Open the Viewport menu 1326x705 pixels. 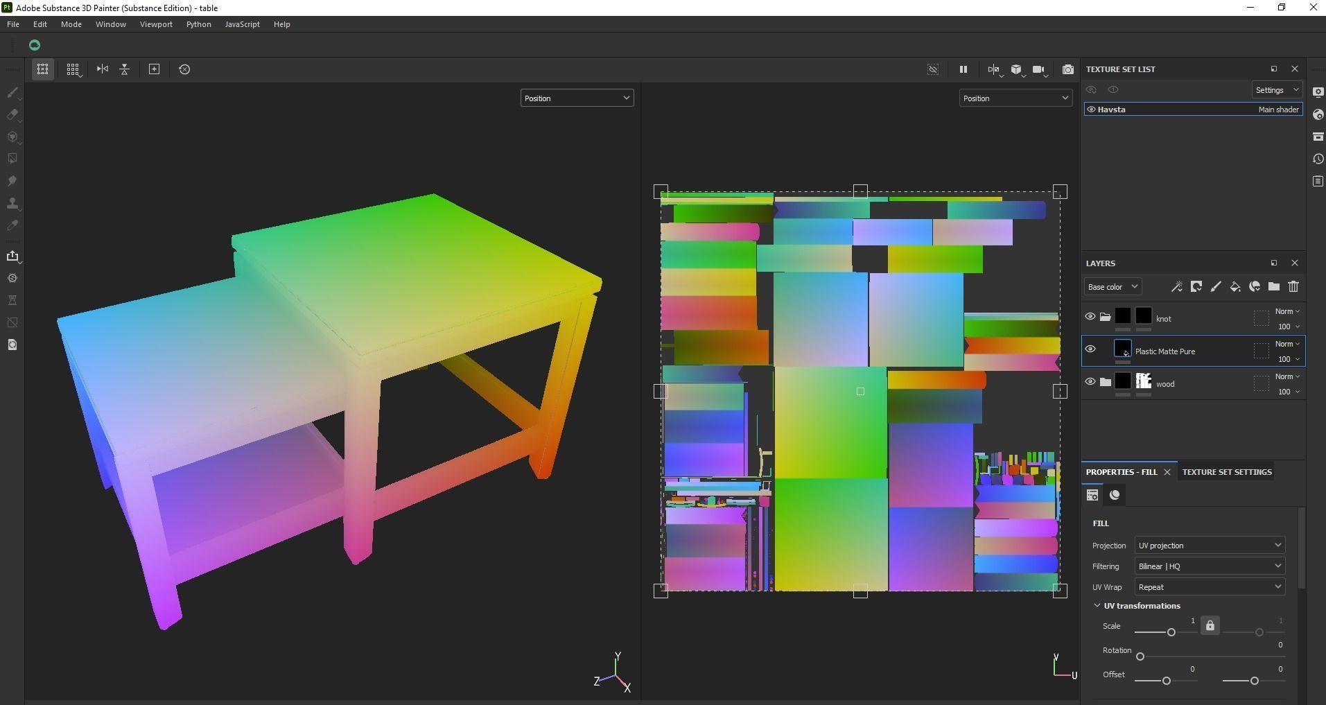coord(156,24)
